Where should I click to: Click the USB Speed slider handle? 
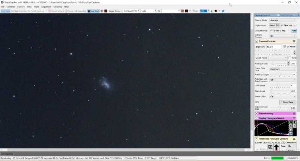[278, 85]
